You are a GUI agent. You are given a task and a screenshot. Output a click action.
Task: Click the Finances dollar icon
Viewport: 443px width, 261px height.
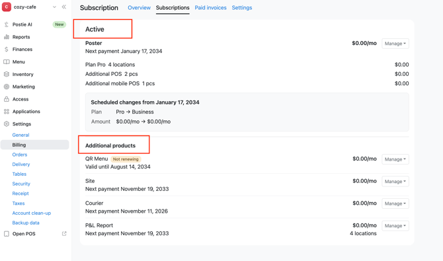(x=7, y=50)
